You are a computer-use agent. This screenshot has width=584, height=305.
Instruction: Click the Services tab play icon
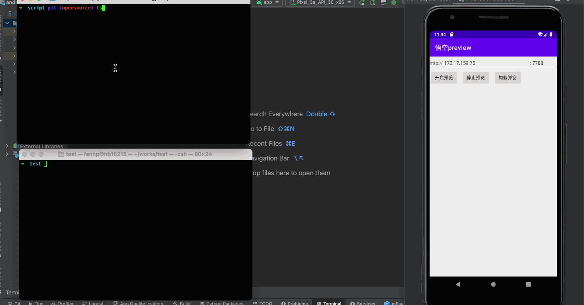click(352, 303)
